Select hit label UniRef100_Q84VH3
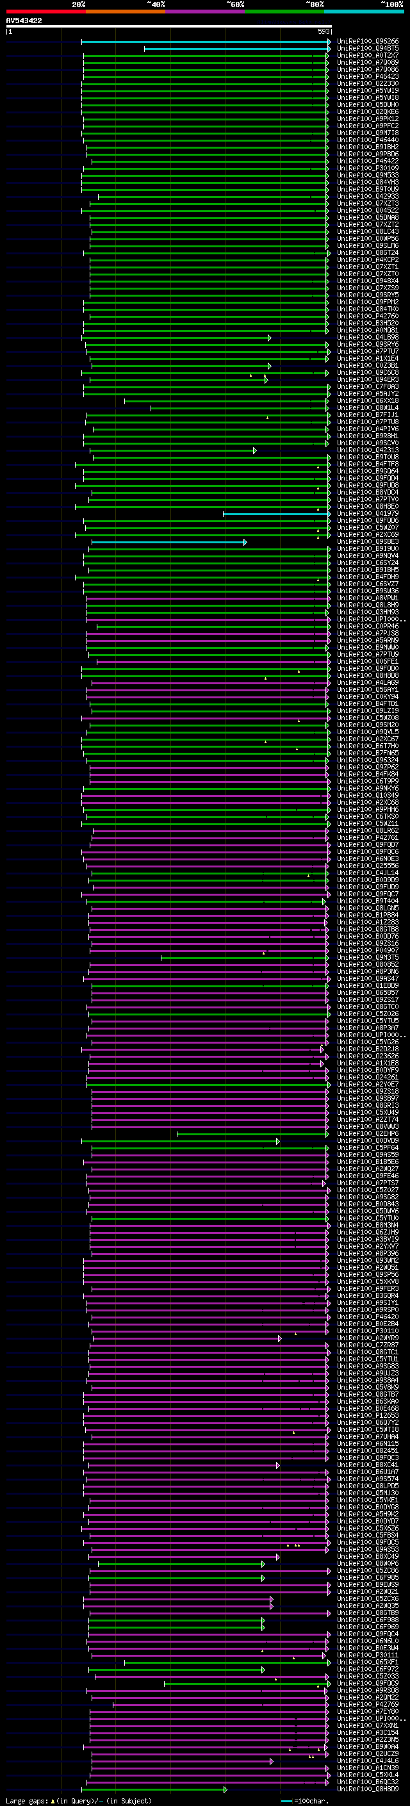 tap(367, 183)
